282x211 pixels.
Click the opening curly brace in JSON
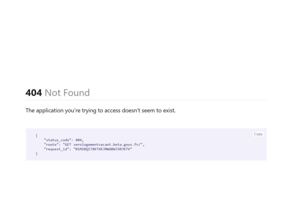coord(36,136)
